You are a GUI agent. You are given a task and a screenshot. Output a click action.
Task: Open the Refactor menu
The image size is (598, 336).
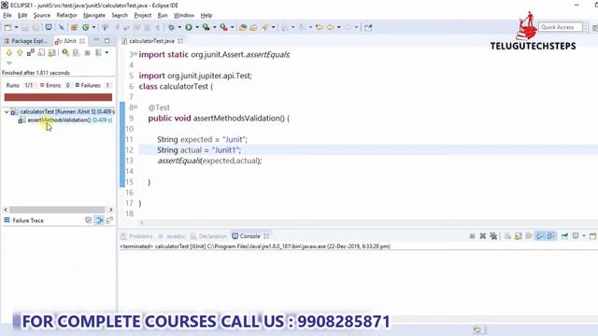tap(66, 15)
